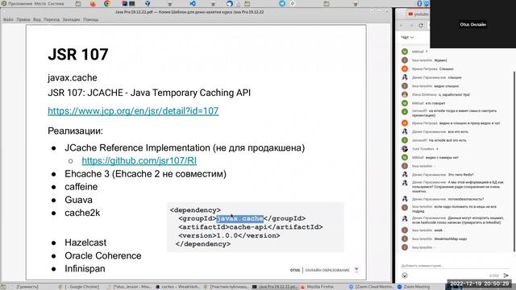Click the Ehcache 3 bullet item
Image resolution: width=516 pixels, height=290 pixels.
(x=145, y=174)
